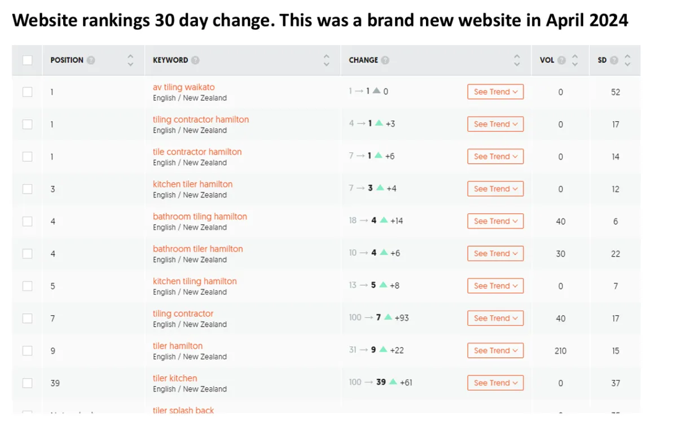677x439 pixels.
Task: Click the Position column help icon
Action: pyautogui.click(x=91, y=60)
